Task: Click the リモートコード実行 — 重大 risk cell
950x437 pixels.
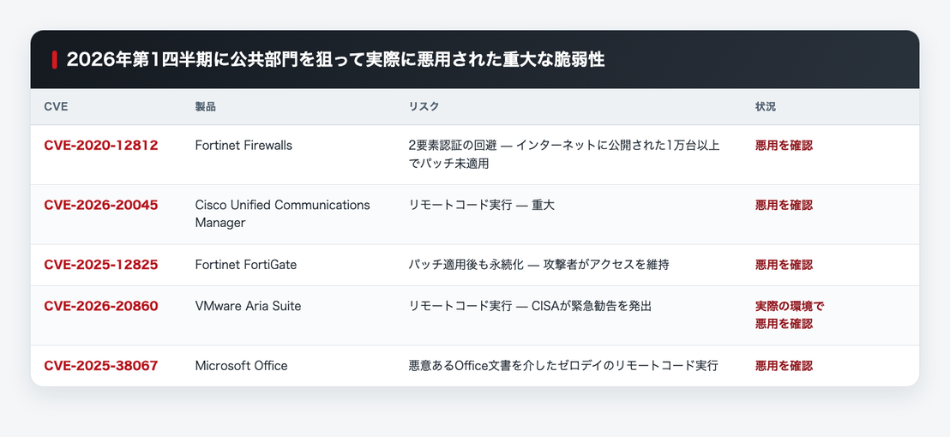Action: 482,205
